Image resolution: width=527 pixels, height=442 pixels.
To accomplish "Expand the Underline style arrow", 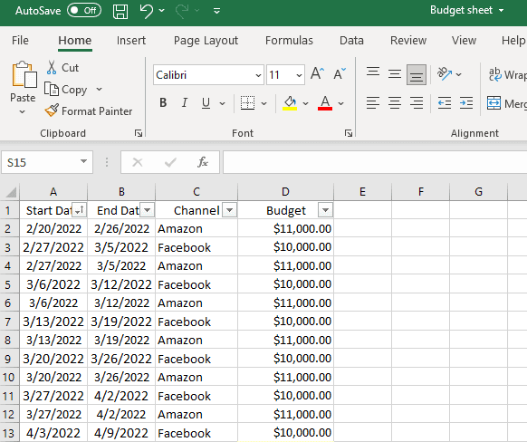I will click(x=222, y=103).
